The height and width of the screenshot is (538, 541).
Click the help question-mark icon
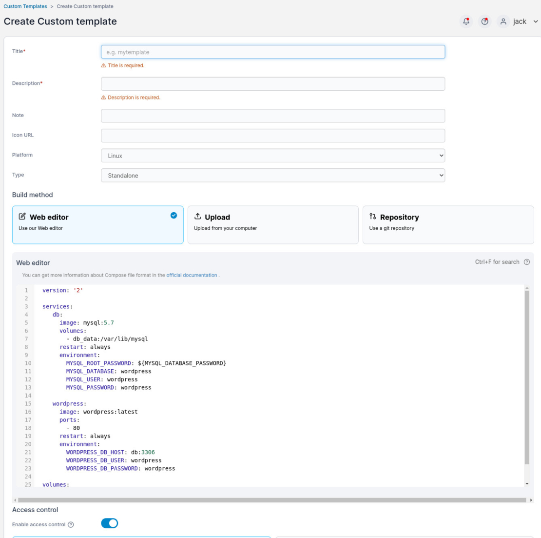484,21
